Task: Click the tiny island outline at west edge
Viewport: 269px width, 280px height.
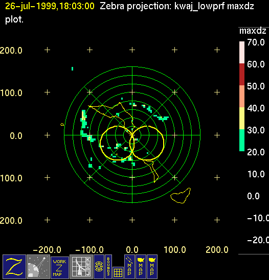Action: tap(62, 124)
